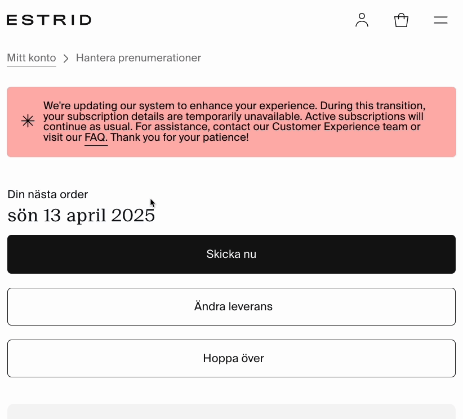463x419 pixels.
Task: Click the sön 13 april 2025 date
Action: [x=81, y=215]
